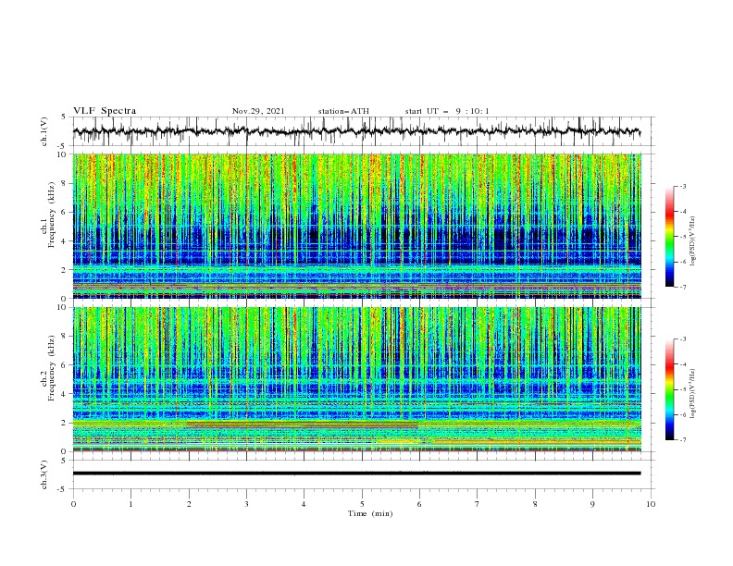
Task: Click the '2' kHz tick of ch.2 spectrogram
Action: [64, 423]
